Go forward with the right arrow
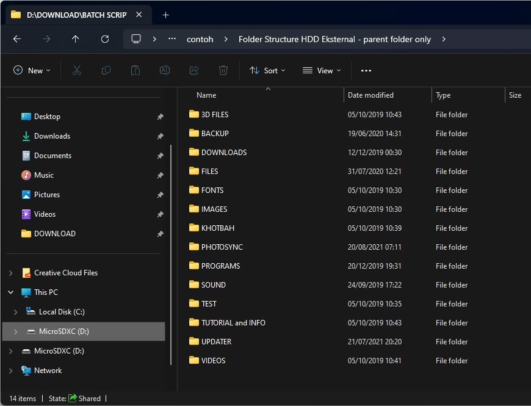Screen dimensions: 531x406 point(46,39)
